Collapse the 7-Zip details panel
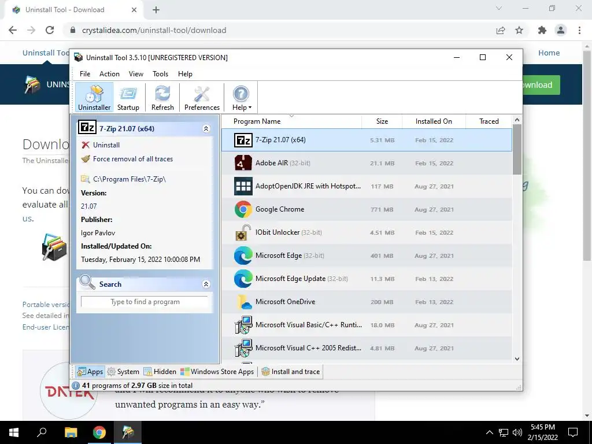This screenshot has height=444, width=592. pyautogui.click(x=206, y=129)
